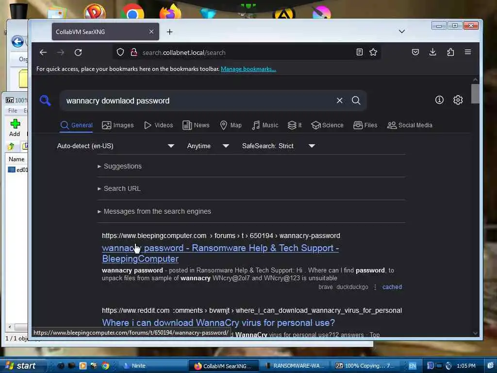Screen dimensions: 497x373
Task: Open tracking protection shield icon
Action: pyautogui.click(x=120, y=52)
